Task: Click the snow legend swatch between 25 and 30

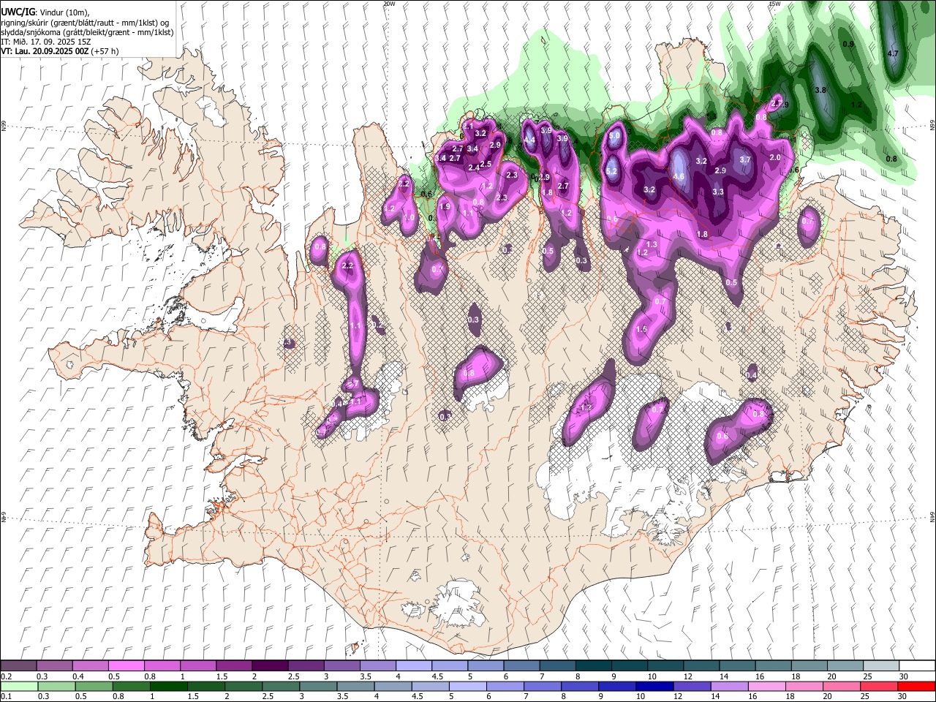Action: (880, 665)
